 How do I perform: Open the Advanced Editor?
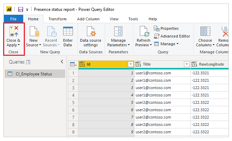(172, 36)
